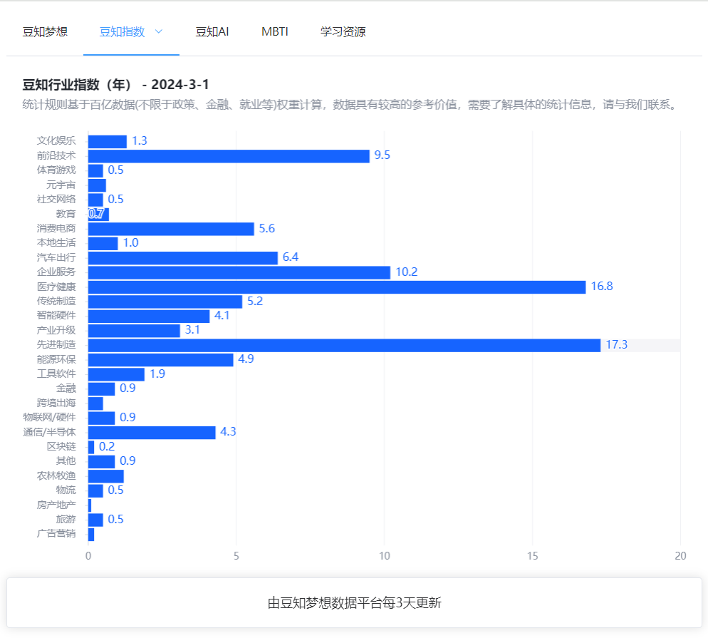Select the 智能硬件 bar showing 4.1

click(x=149, y=316)
